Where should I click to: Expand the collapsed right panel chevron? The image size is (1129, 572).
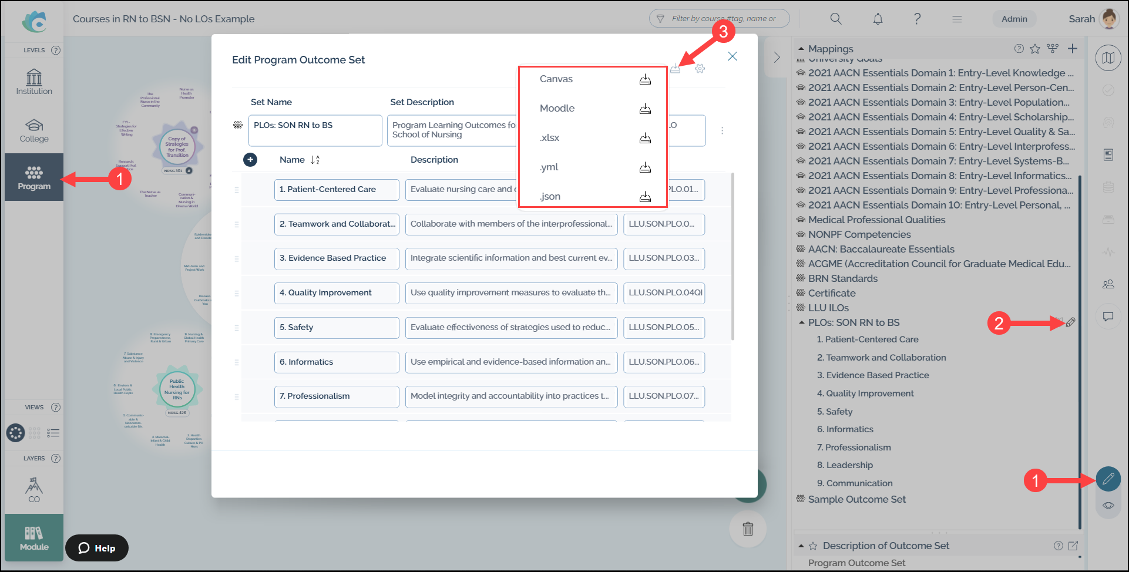pyautogui.click(x=777, y=58)
